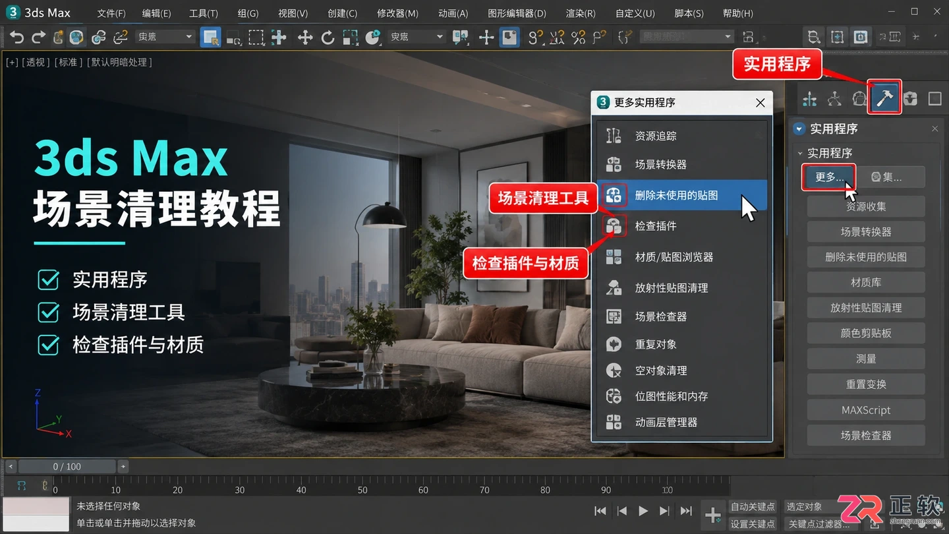
Task: Collapse the 实用程序 rollout arrow
Action: (x=800, y=153)
